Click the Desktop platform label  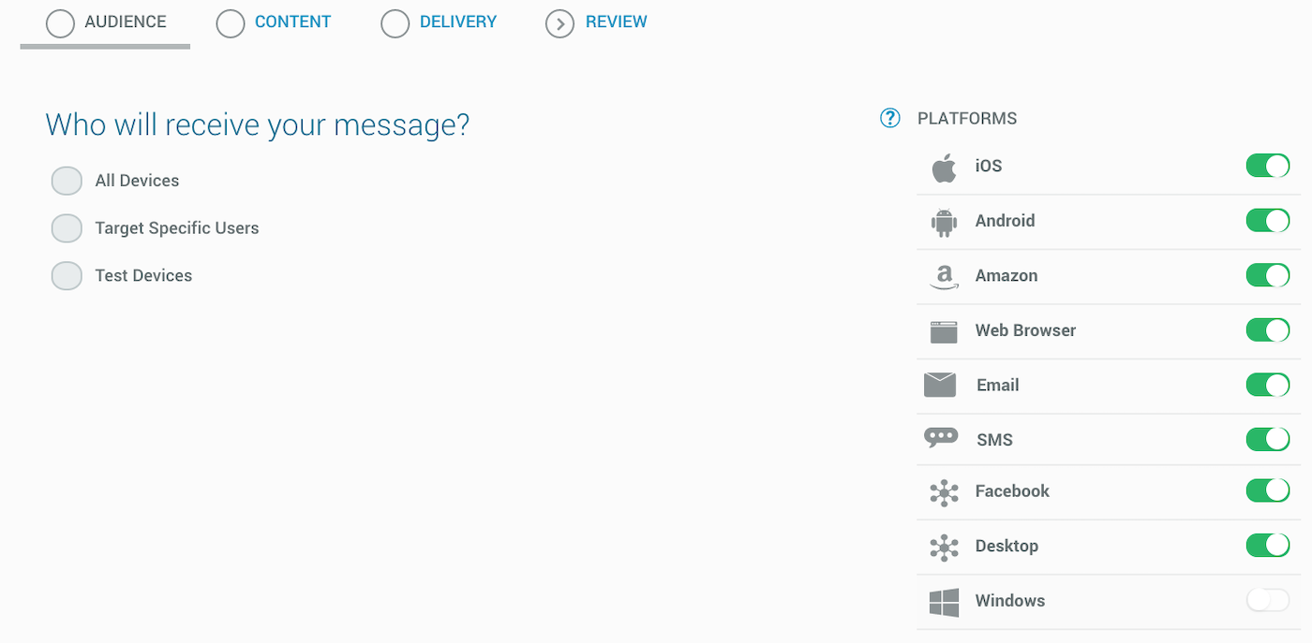coord(1006,547)
